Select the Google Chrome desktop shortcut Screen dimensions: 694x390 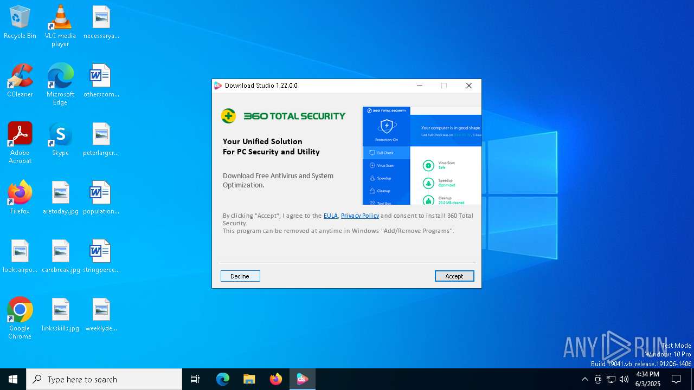tap(20, 318)
